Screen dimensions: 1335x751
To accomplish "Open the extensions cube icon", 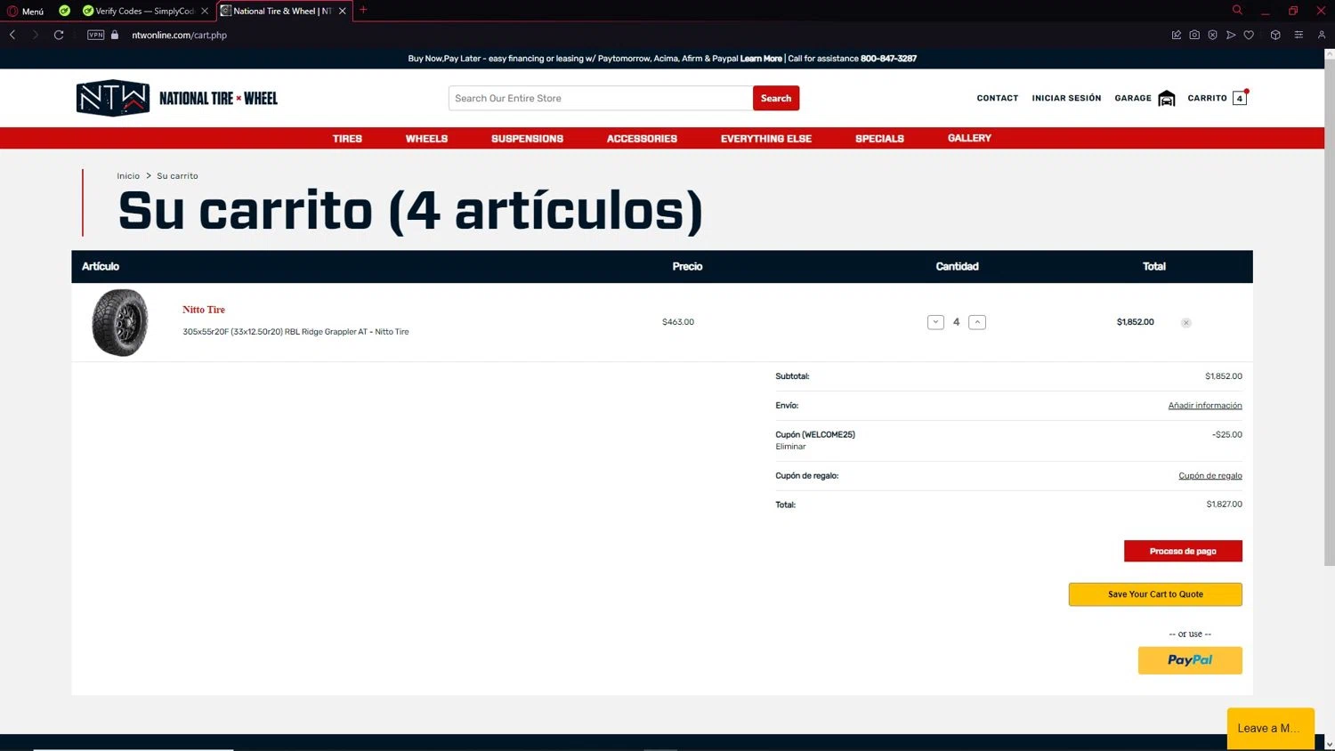I will click(1275, 35).
